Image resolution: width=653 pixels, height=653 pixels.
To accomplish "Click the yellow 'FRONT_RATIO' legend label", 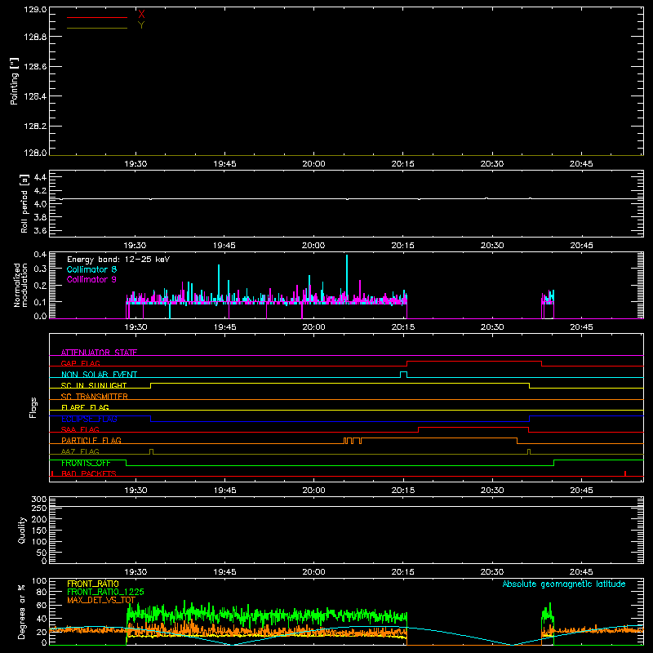I will coord(93,584).
